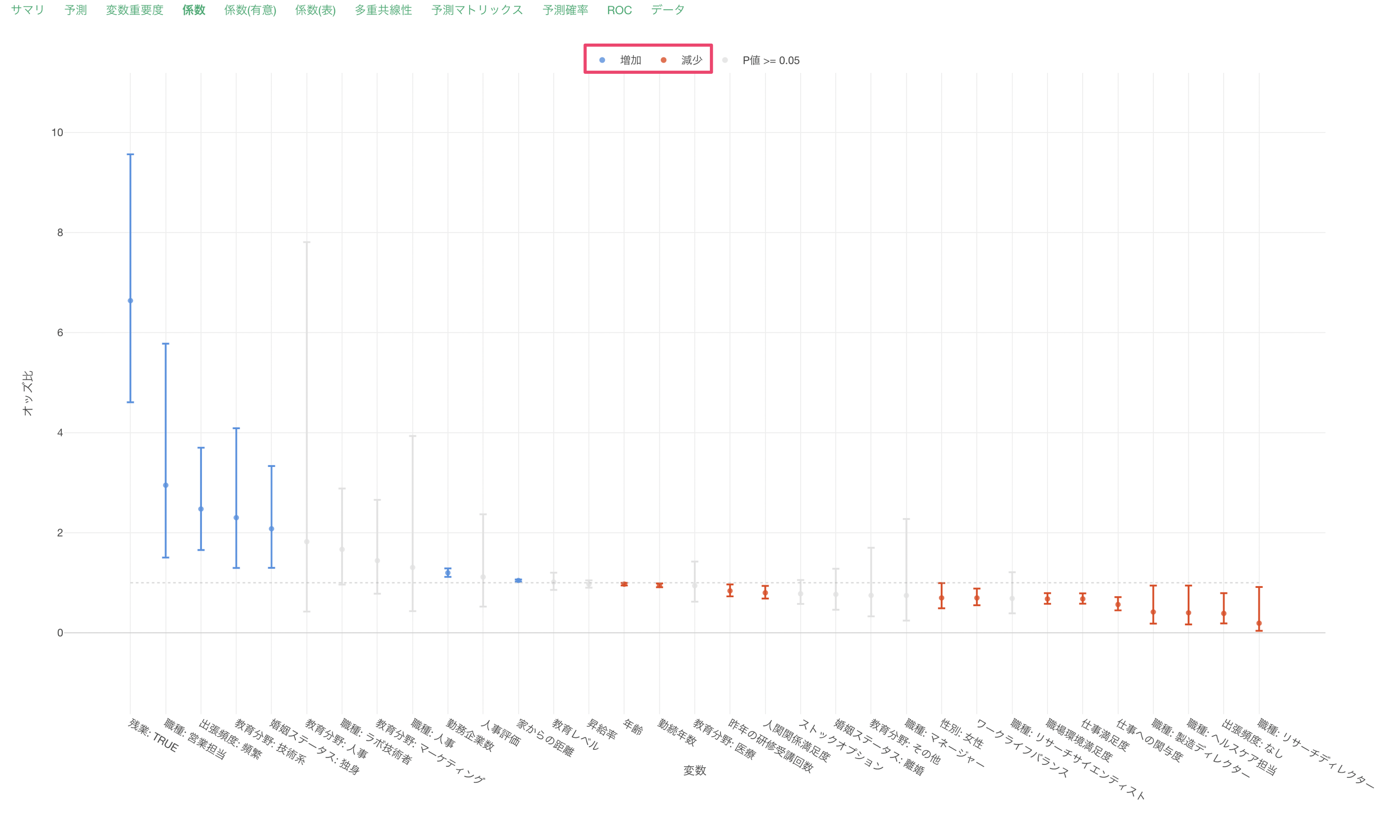Toggle the 減少 legend series
Viewport: 1385px width, 819px height.
tap(681, 60)
